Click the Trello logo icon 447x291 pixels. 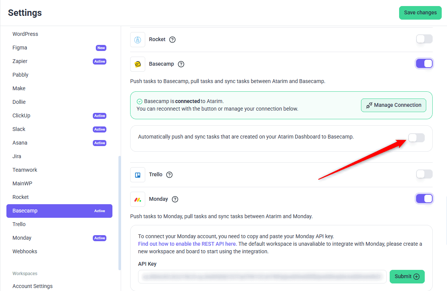tap(138, 175)
